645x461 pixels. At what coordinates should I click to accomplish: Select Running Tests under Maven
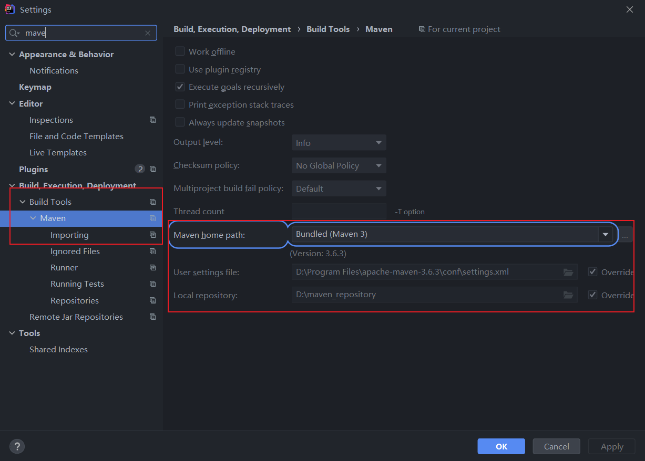[77, 284]
